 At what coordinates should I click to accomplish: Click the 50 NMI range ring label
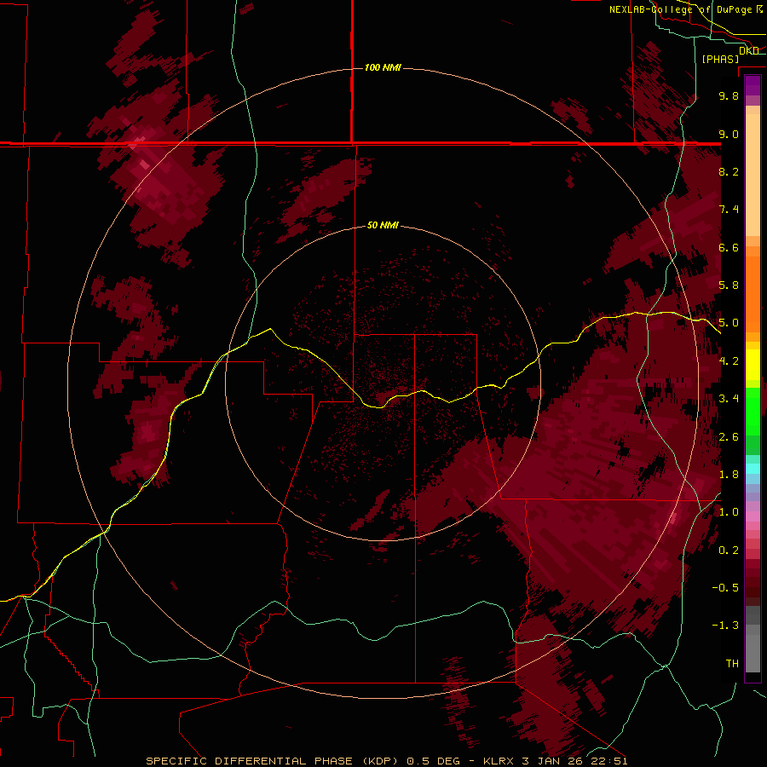coord(383,225)
